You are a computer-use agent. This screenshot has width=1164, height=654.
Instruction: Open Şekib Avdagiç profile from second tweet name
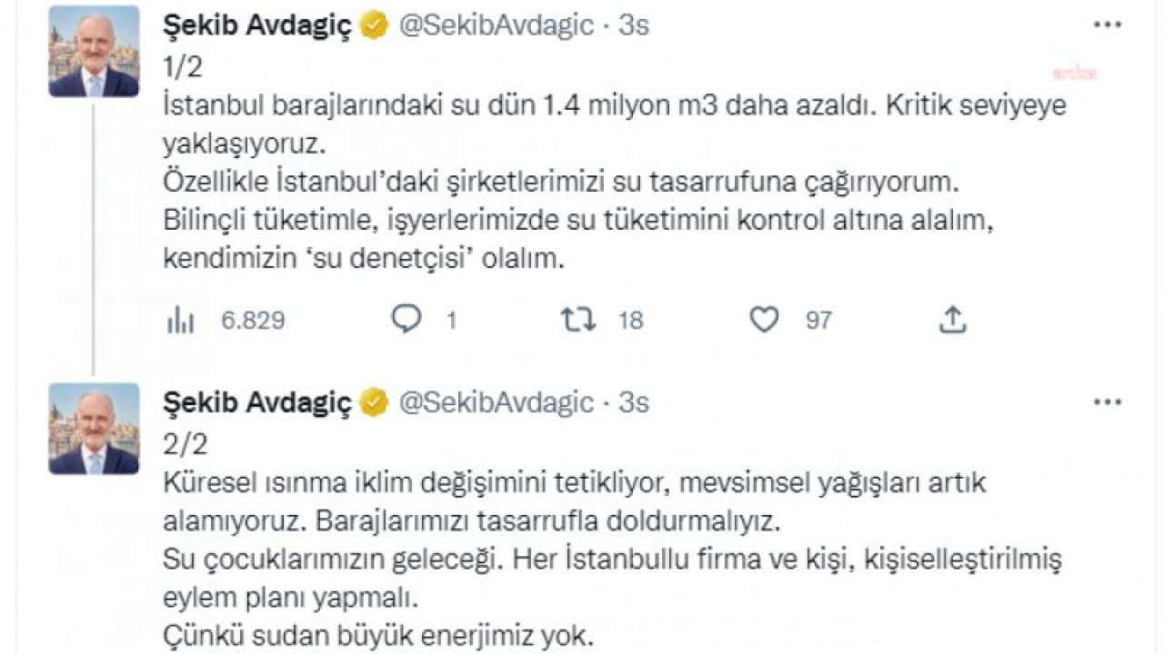point(256,403)
